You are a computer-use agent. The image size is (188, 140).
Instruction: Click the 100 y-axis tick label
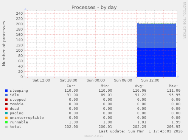pyautogui.click(x=19, y=51)
